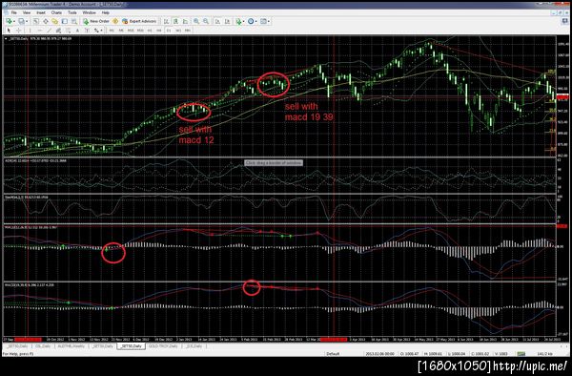The width and height of the screenshot is (572, 376).
Task: Open the Profiles toolbar icon
Action: tap(21, 21)
